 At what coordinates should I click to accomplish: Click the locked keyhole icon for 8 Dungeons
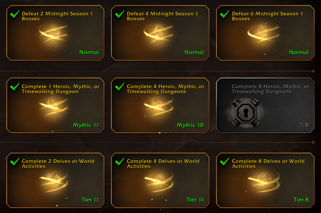(x=246, y=112)
